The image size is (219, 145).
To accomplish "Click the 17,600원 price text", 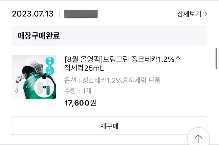I will (80, 102).
